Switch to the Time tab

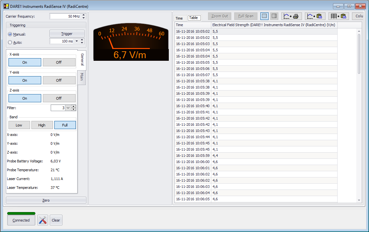point(179,18)
